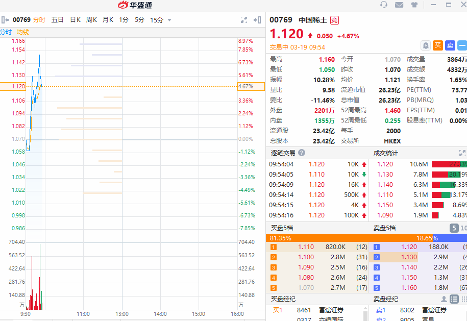467x321 pixels.
Task: Expand chart to fullscreen
Action: click(x=244, y=20)
